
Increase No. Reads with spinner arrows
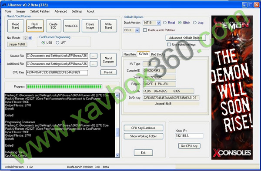30,37
